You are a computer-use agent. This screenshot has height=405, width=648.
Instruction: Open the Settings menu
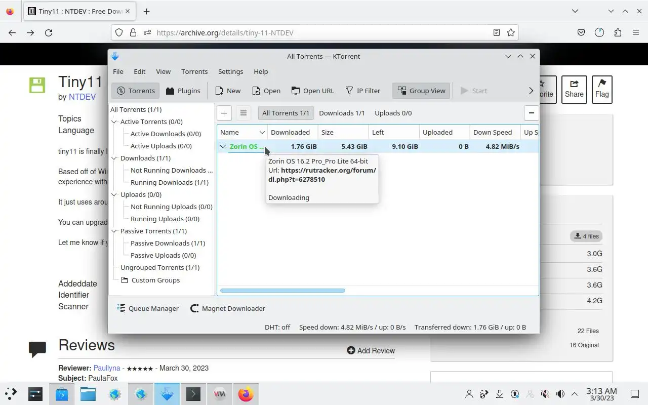(230, 71)
